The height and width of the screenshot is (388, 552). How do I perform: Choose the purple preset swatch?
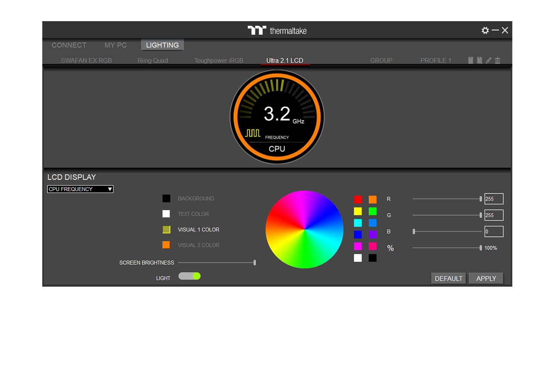click(x=373, y=235)
